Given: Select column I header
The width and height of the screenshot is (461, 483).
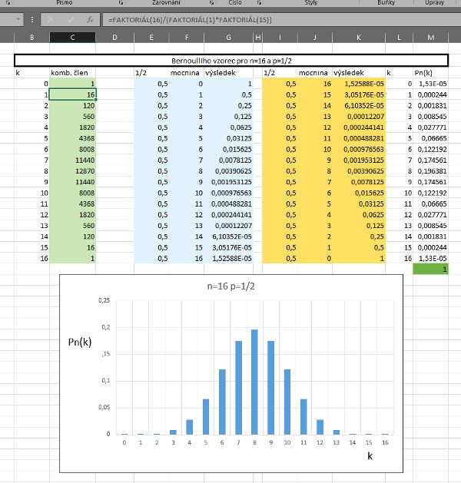Looking at the screenshot, I should 280,38.
